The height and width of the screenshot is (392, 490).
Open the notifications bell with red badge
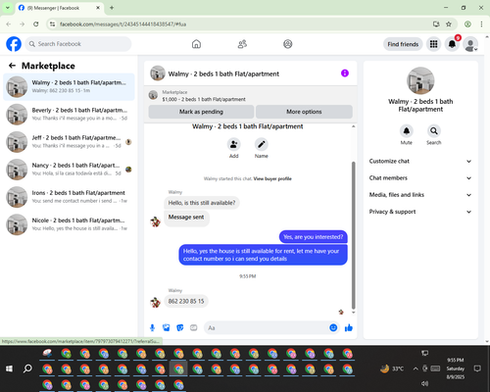pyautogui.click(x=452, y=44)
